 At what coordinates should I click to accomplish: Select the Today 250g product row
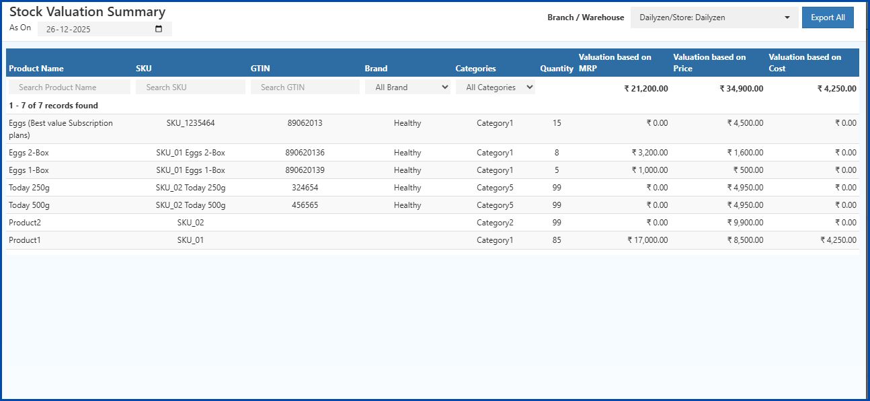(269, 187)
